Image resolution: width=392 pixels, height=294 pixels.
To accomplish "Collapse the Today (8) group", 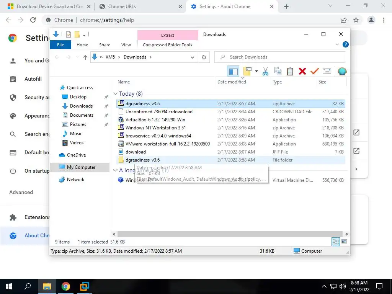I will [115, 94].
